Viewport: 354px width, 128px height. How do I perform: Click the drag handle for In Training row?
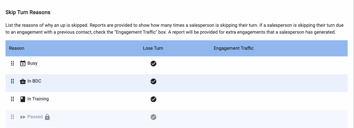(x=12, y=99)
